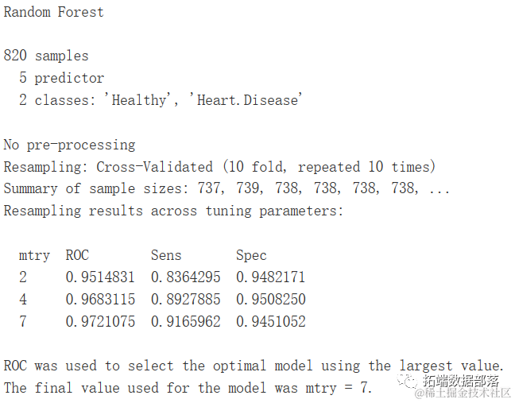Click ROC value 0.9721075
This screenshot has width=515, height=403.
click(x=100, y=322)
